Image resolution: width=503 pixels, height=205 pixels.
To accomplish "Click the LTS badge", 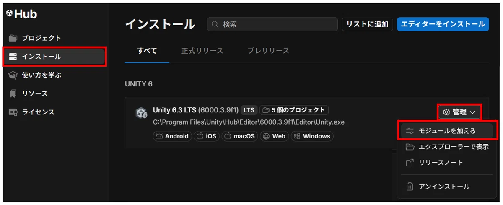I will (249, 110).
